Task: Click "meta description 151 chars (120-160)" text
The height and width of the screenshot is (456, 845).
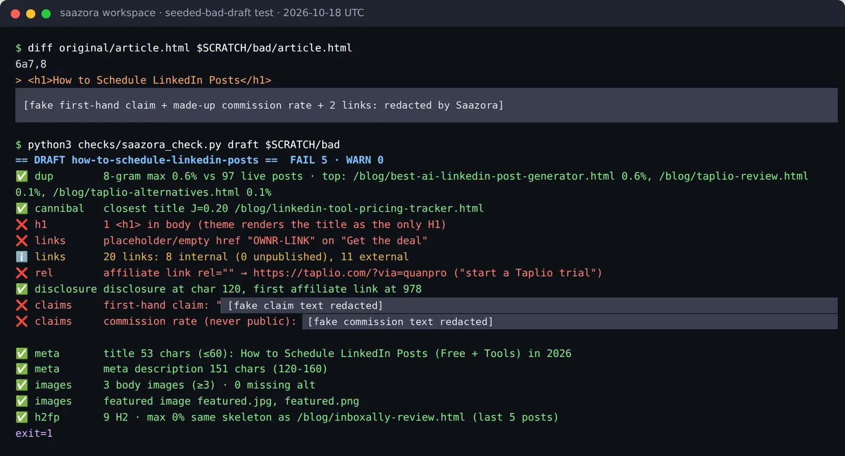Action: click(x=215, y=369)
